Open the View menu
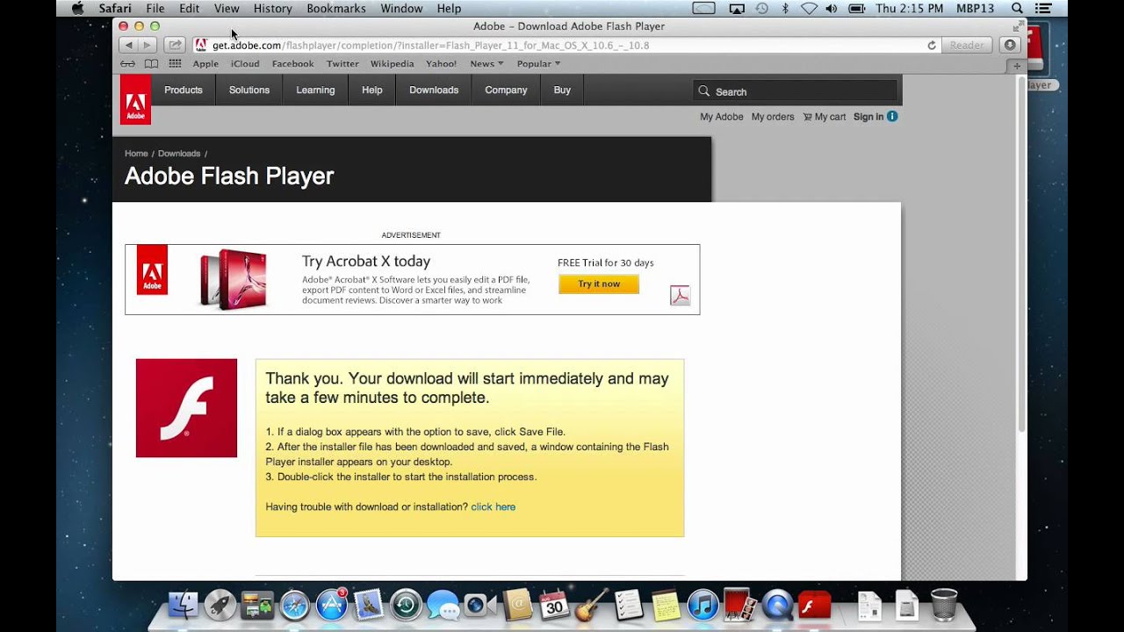The width and height of the screenshot is (1124, 632). pyautogui.click(x=227, y=8)
